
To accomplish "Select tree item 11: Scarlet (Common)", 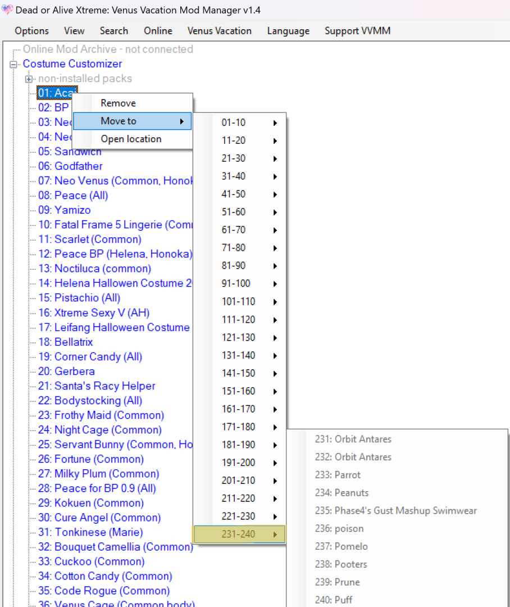I will coord(90,239).
